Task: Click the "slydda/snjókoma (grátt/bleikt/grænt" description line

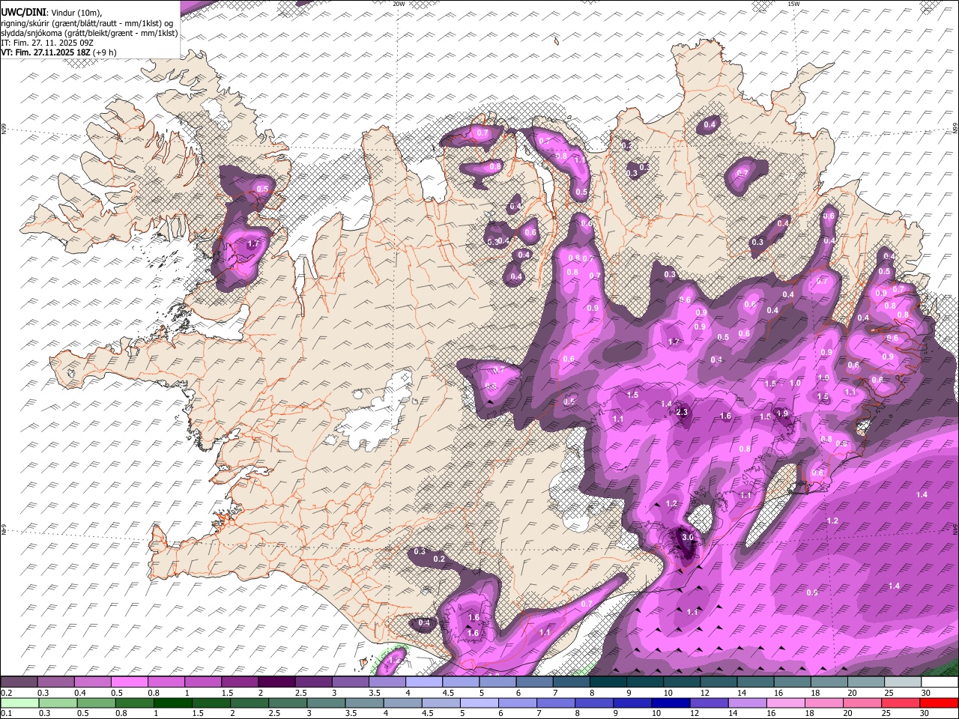Action: click(89, 33)
